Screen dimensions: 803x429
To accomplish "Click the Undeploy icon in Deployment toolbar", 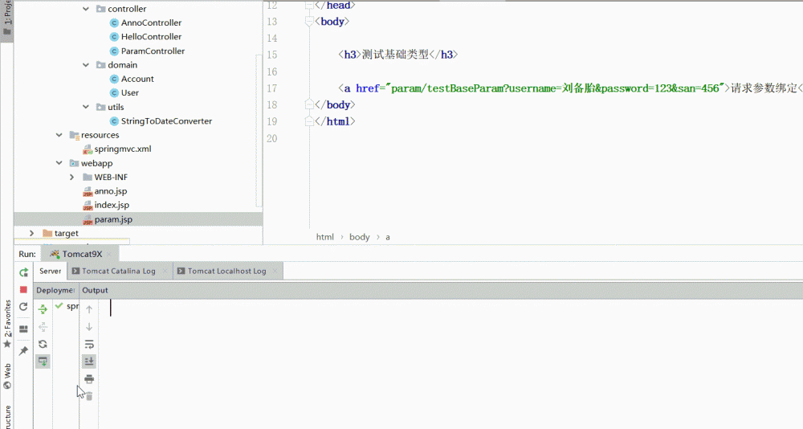I will (x=43, y=326).
